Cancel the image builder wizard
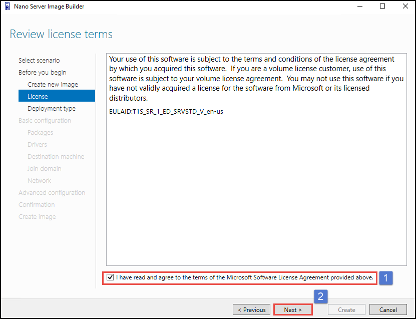This screenshot has width=416, height=319. point(388,309)
